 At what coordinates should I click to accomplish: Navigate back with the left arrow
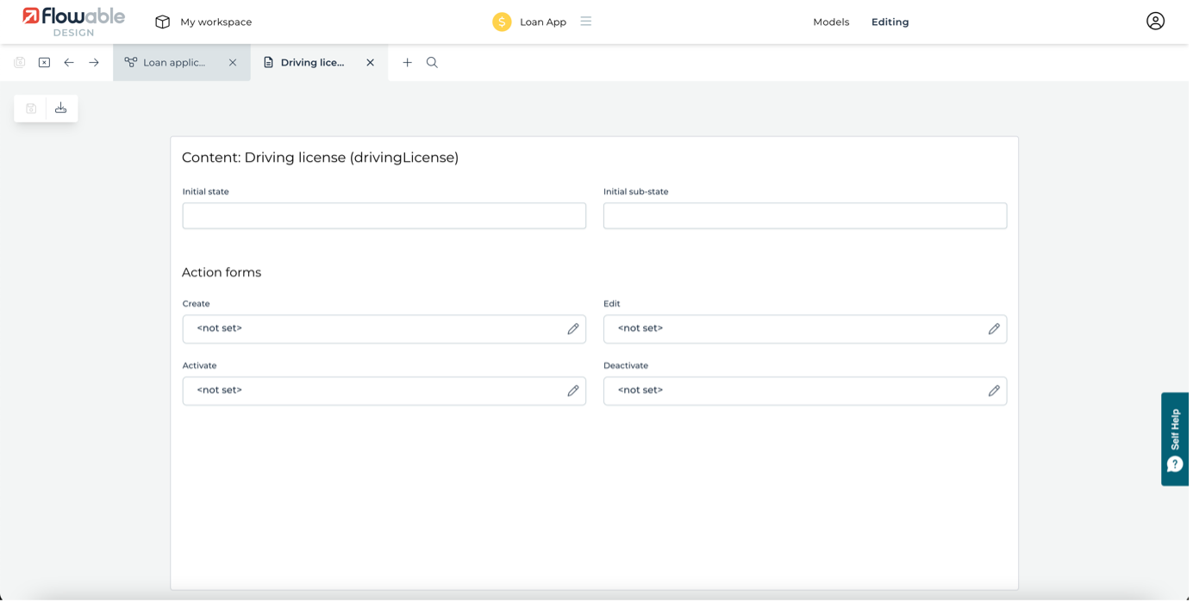(69, 63)
